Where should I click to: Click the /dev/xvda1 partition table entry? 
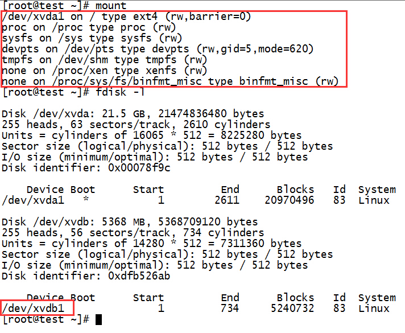[33, 200]
